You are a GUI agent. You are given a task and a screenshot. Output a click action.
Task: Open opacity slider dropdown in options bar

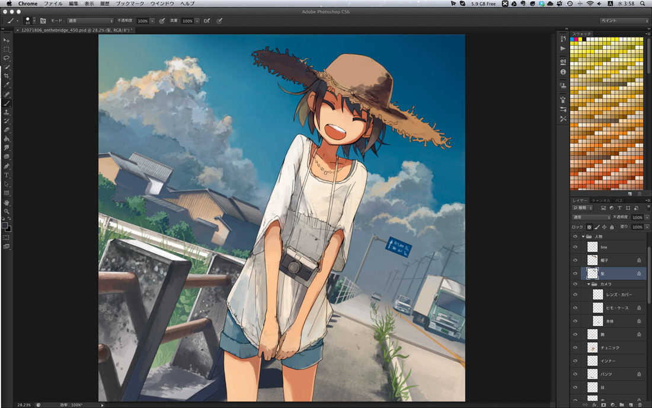coord(152,20)
